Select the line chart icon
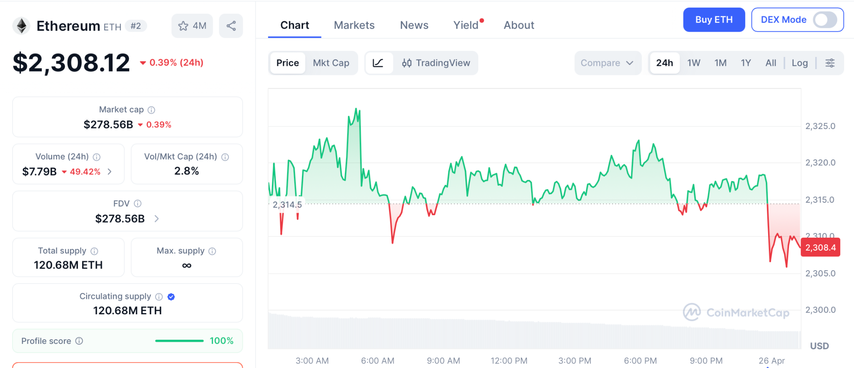This screenshot has width=854, height=368. [x=378, y=63]
